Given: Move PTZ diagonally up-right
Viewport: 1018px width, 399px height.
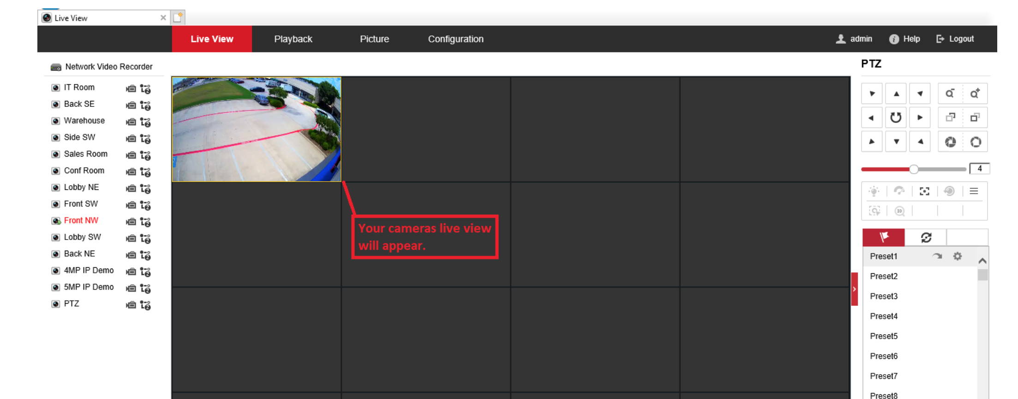Looking at the screenshot, I should coord(920,94).
